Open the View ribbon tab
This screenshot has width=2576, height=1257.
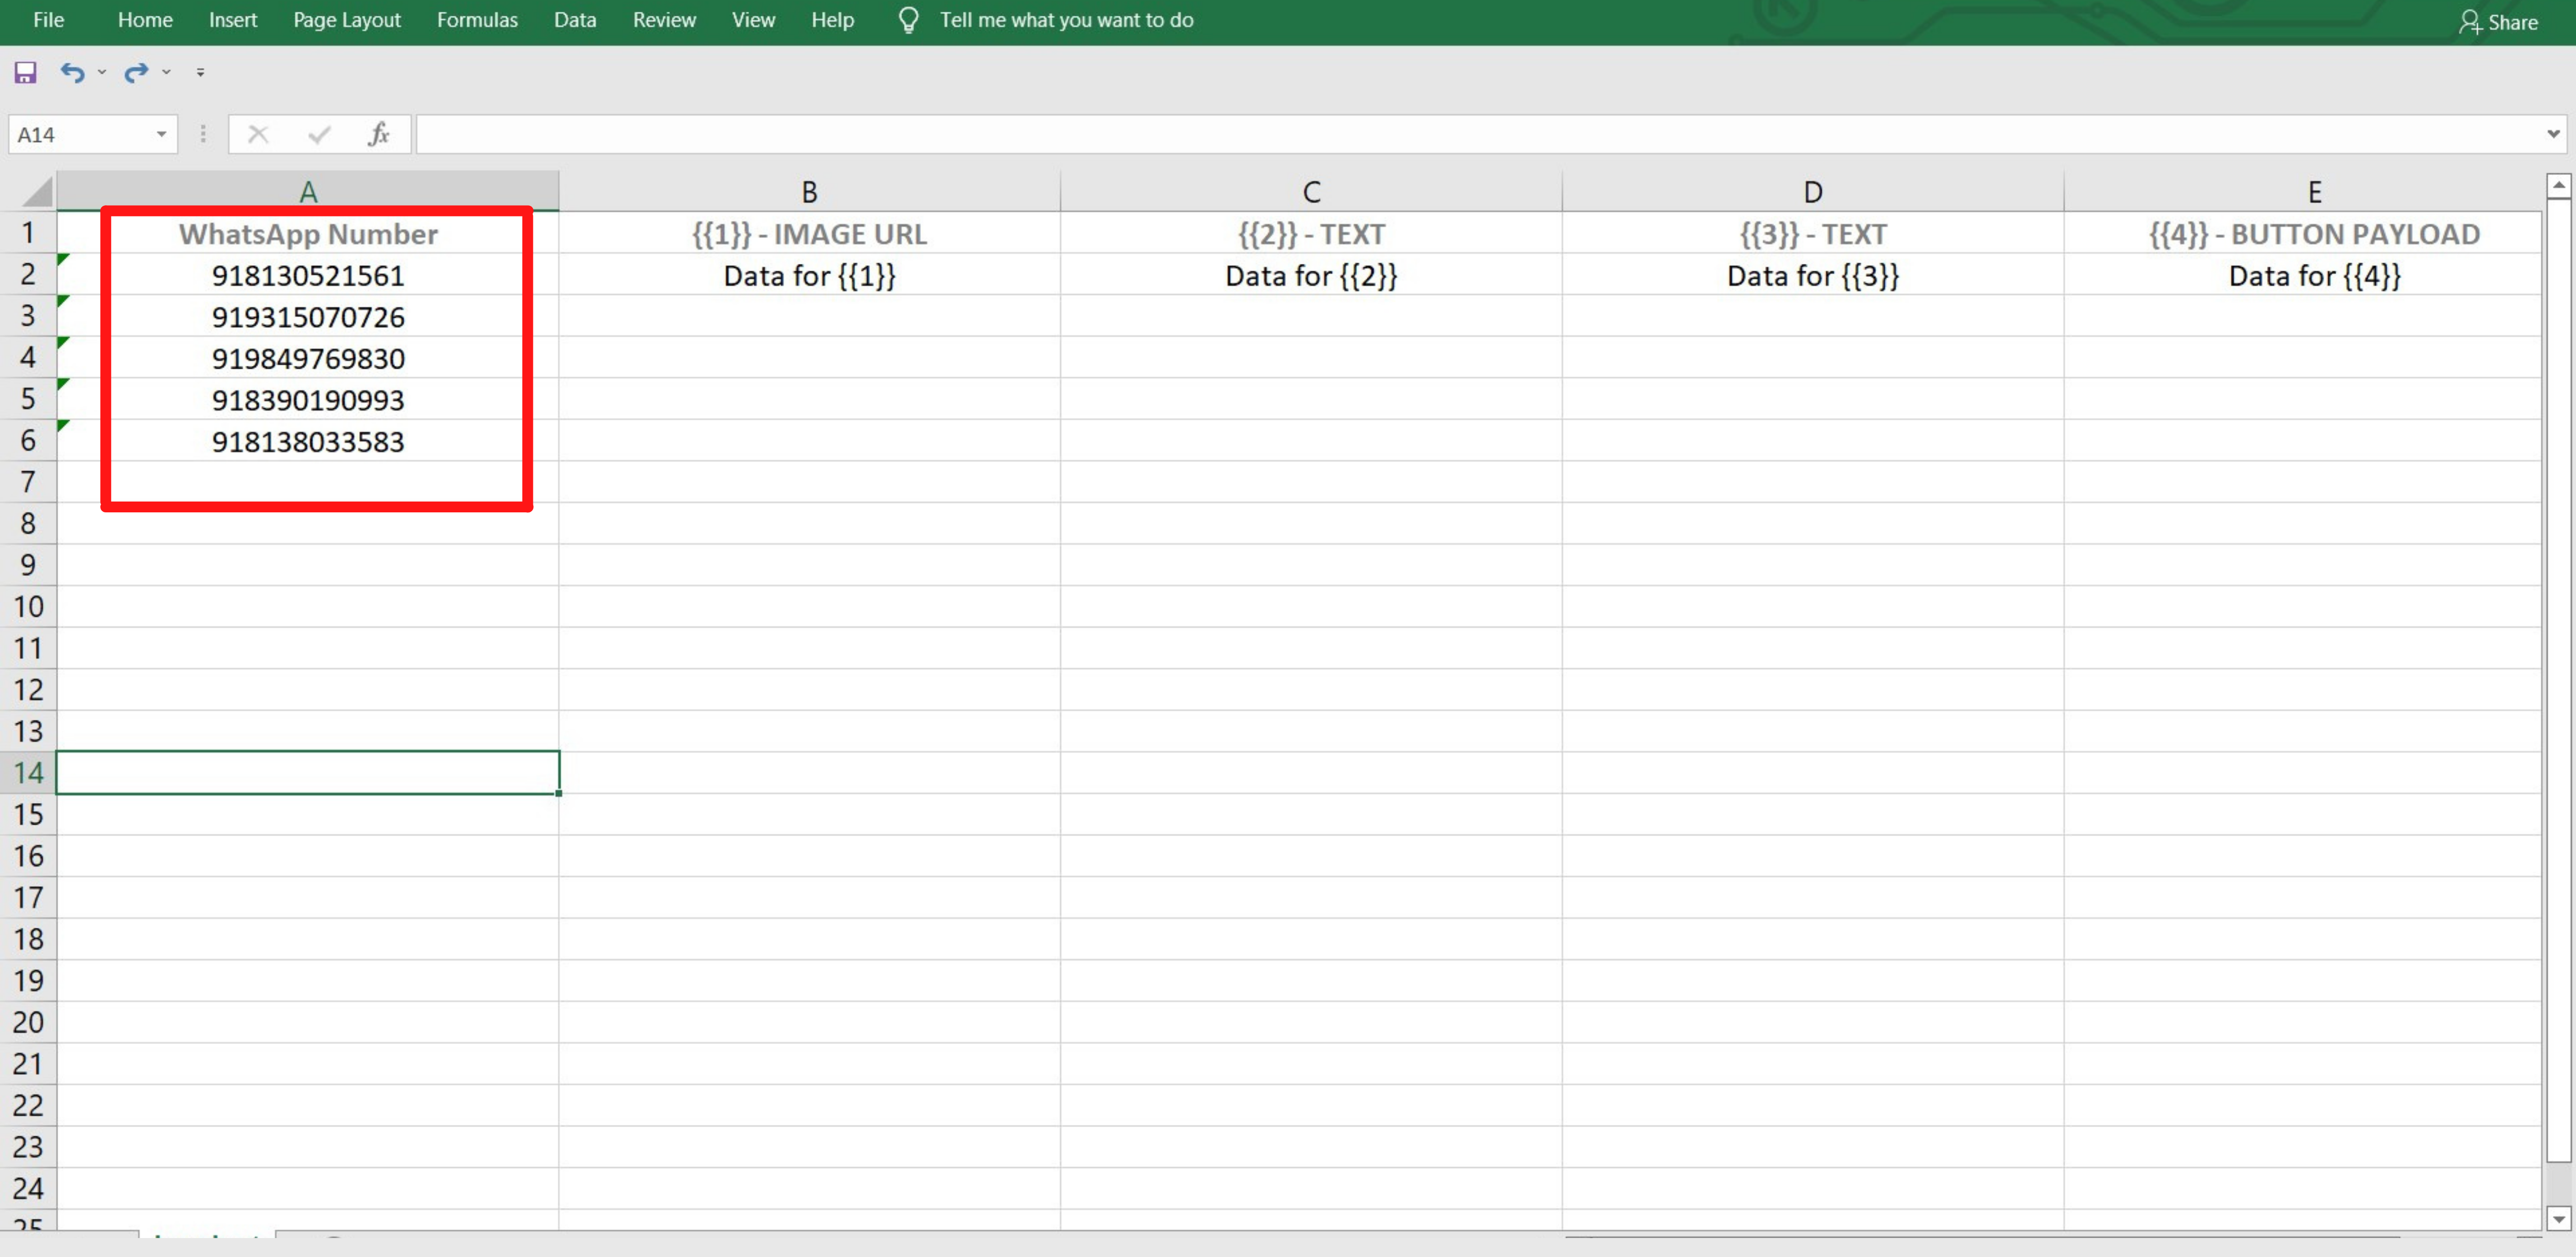pos(753,20)
